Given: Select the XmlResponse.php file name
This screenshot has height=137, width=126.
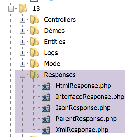Looking at the screenshot, I should tap(82, 130).
